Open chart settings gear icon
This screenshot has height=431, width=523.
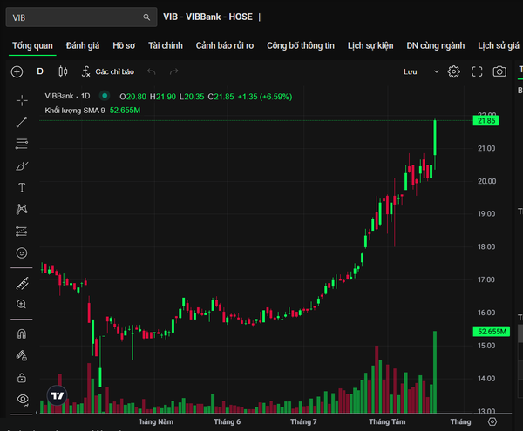tap(453, 71)
